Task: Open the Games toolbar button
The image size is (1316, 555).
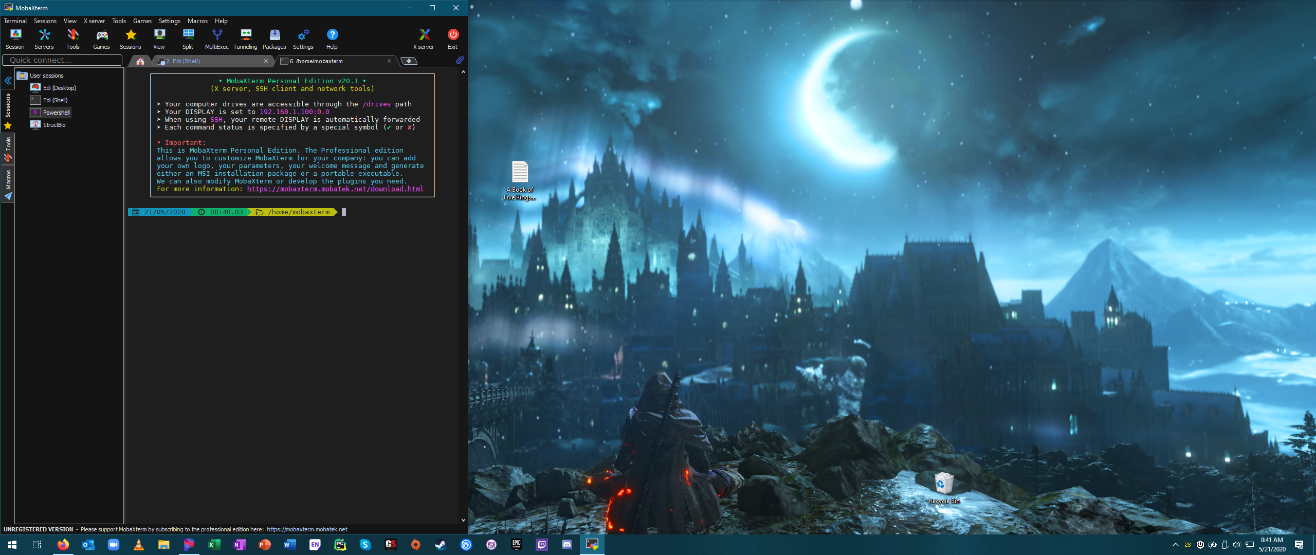Action: click(102, 39)
